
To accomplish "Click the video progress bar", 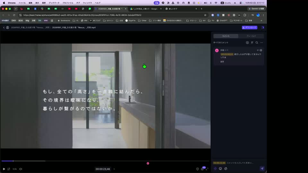I will pos(105,161).
